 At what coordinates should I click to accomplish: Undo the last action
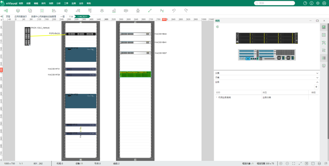point(174,10)
